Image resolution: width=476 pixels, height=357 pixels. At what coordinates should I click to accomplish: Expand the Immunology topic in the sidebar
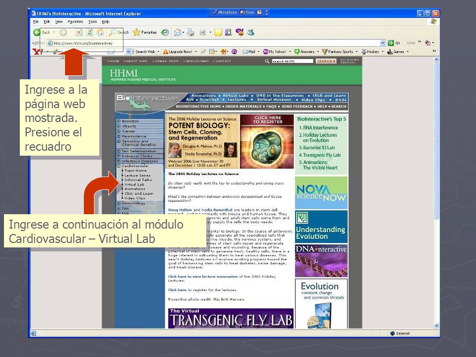pos(119,203)
